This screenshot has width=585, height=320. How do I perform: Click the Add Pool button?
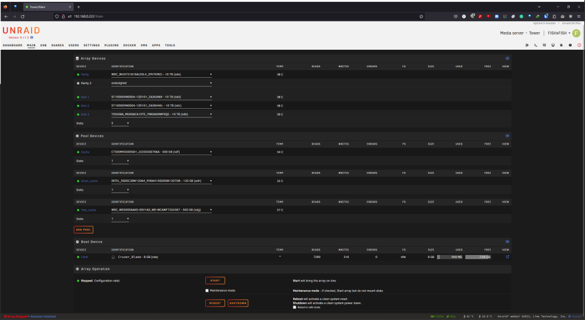[84, 230]
